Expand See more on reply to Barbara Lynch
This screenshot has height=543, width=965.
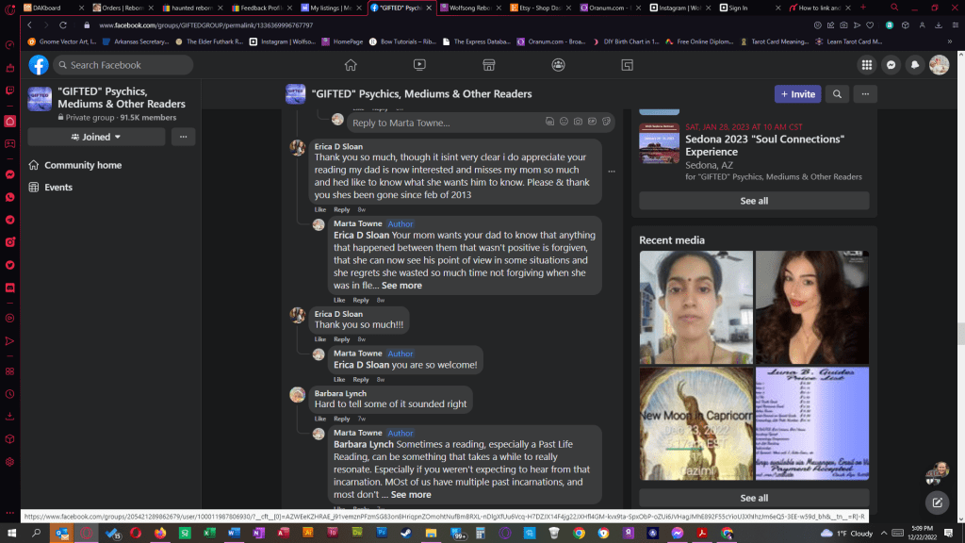coord(411,495)
